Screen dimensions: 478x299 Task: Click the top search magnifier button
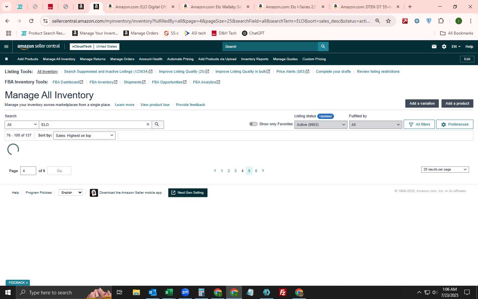(x=323, y=47)
